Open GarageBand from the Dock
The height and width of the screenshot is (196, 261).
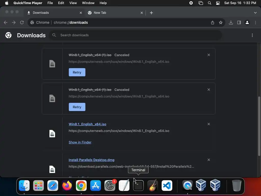(x=153, y=186)
